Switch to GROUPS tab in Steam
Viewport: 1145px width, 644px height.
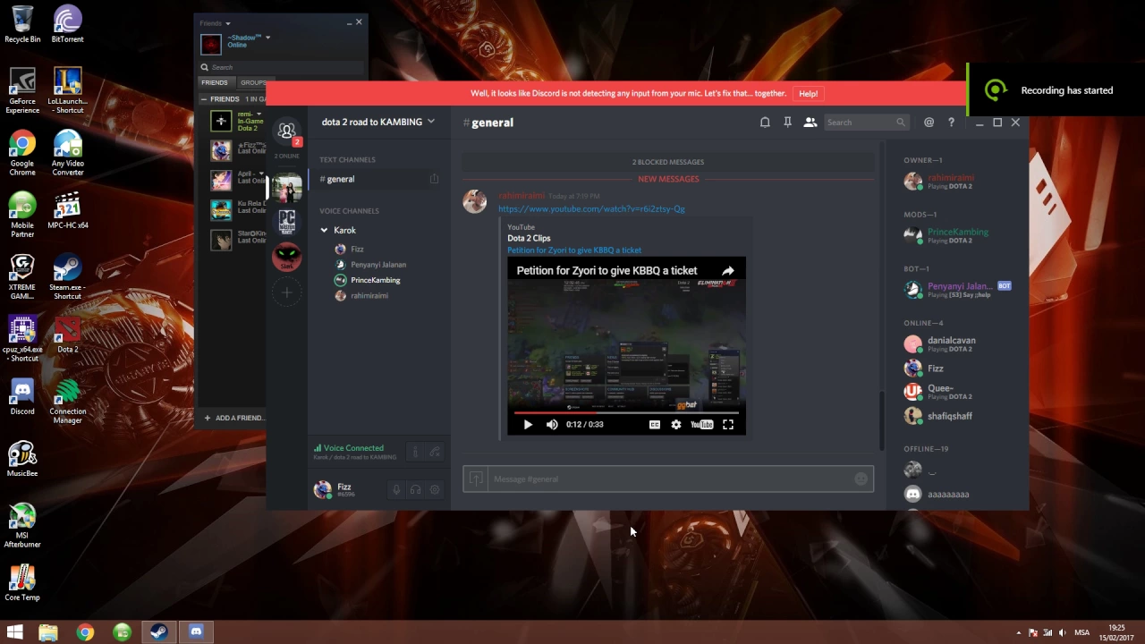click(251, 82)
